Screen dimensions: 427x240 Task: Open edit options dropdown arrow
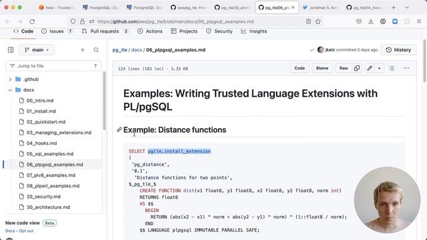coord(380,68)
